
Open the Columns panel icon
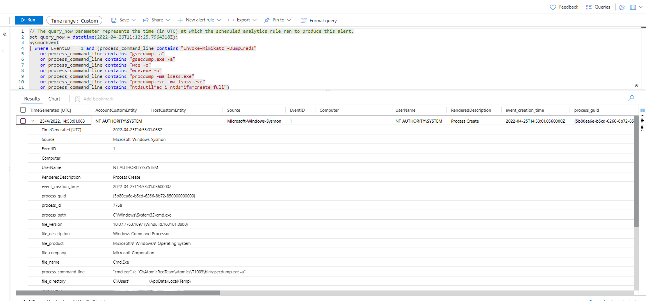[x=643, y=111]
